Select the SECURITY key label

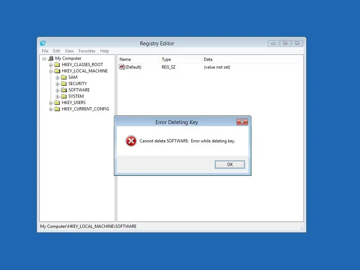(78, 84)
